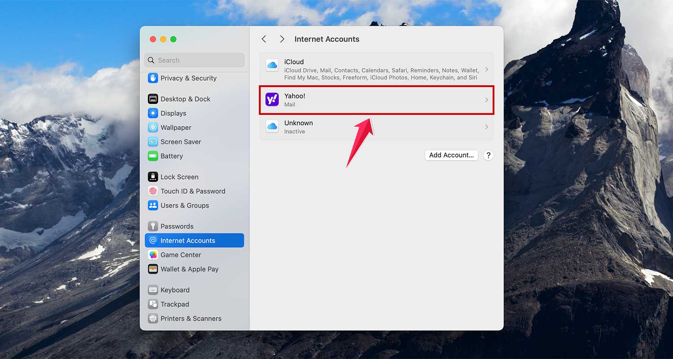The image size is (673, 359).
Task: Open the help panel
Action: point(488,155)
